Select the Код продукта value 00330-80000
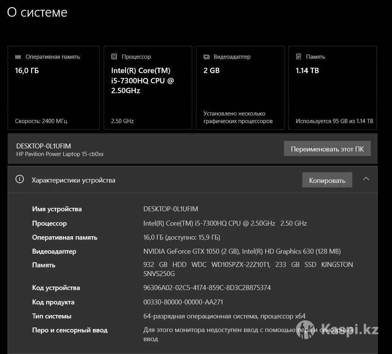The image size is (392, 354). pos(183,302)
